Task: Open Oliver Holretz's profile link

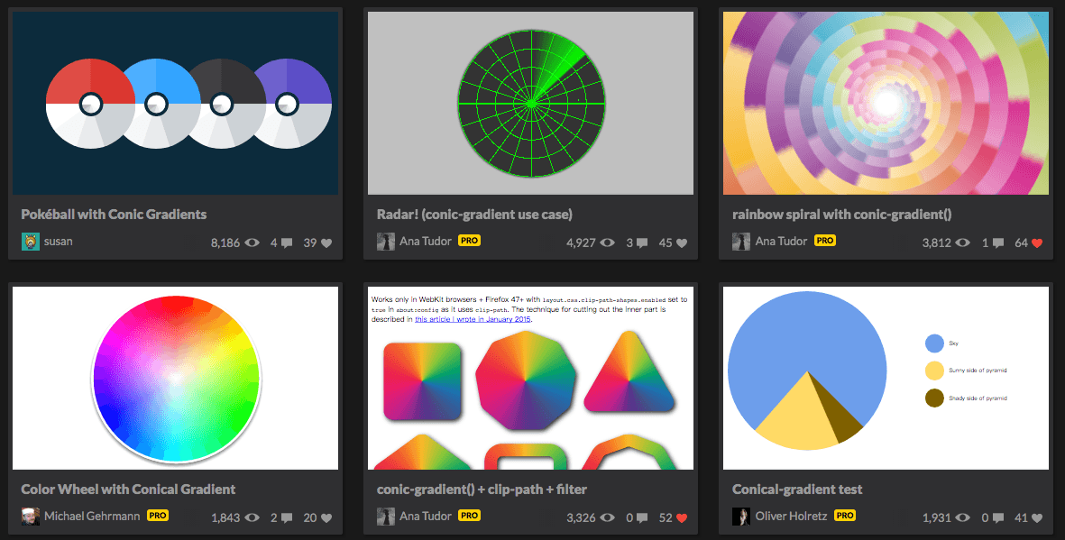Action: coord(791,517)
